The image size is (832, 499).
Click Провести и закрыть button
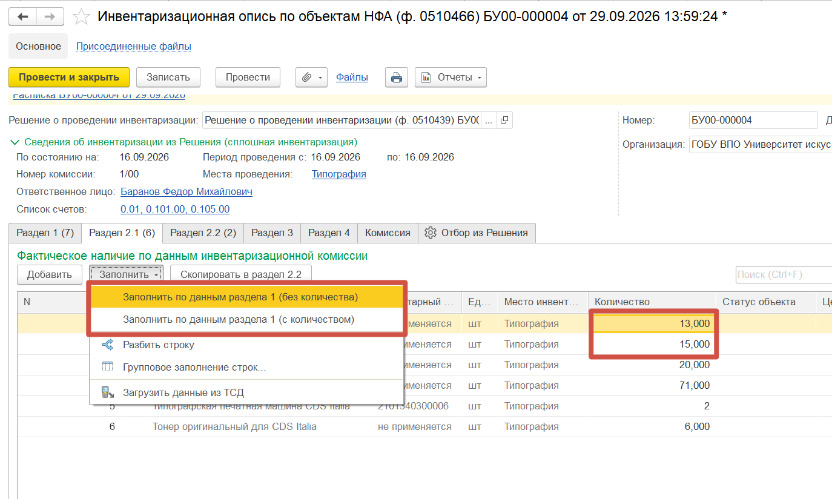pos(69,78)
